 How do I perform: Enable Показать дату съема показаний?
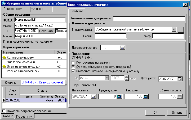(4, 111)
